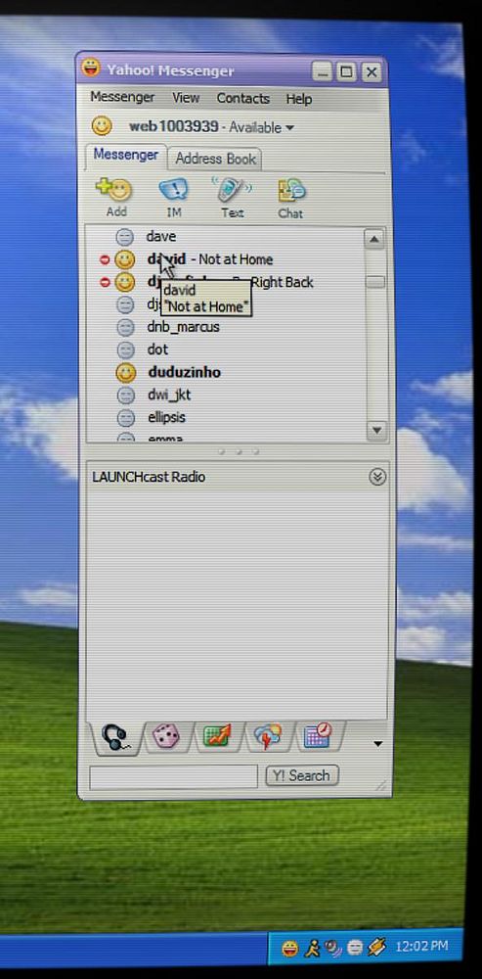
Task: Minimize the Yahoo! Messenger window
Action: pos(323,72)
